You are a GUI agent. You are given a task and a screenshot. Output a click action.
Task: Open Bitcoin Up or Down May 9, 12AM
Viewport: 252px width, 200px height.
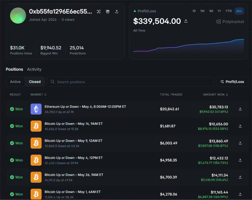[73, 141]
